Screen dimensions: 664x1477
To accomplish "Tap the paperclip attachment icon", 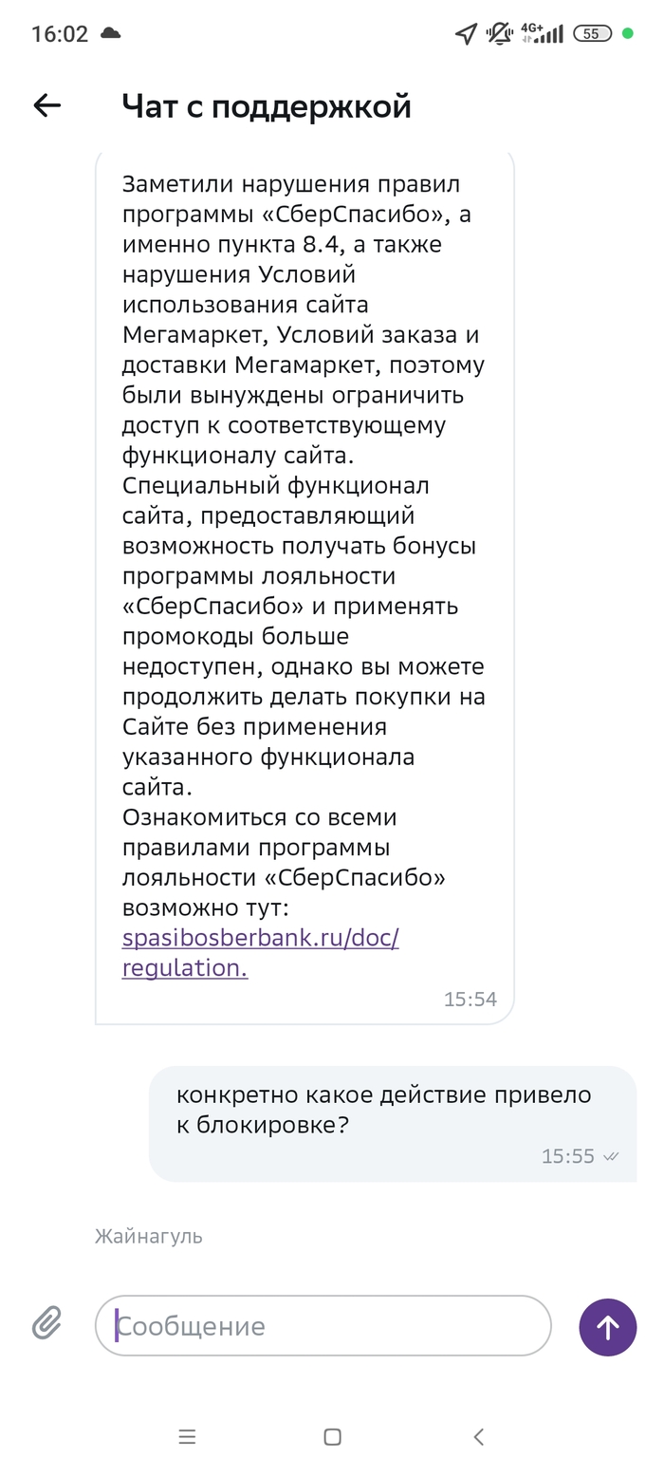I will point(46,1322).
